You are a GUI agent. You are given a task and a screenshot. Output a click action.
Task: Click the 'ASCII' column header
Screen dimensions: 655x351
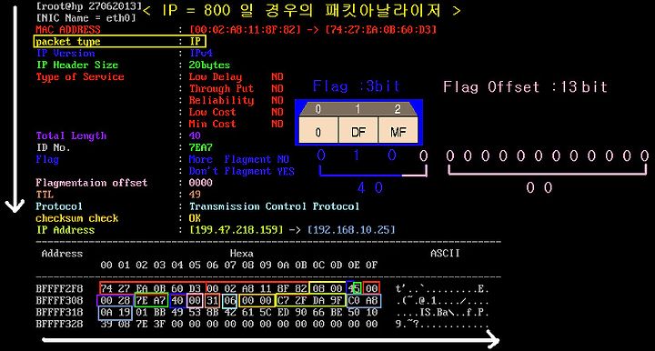445,254
